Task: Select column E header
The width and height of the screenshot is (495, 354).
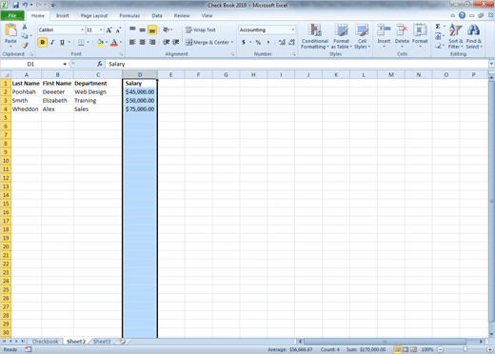Action: 170,75
